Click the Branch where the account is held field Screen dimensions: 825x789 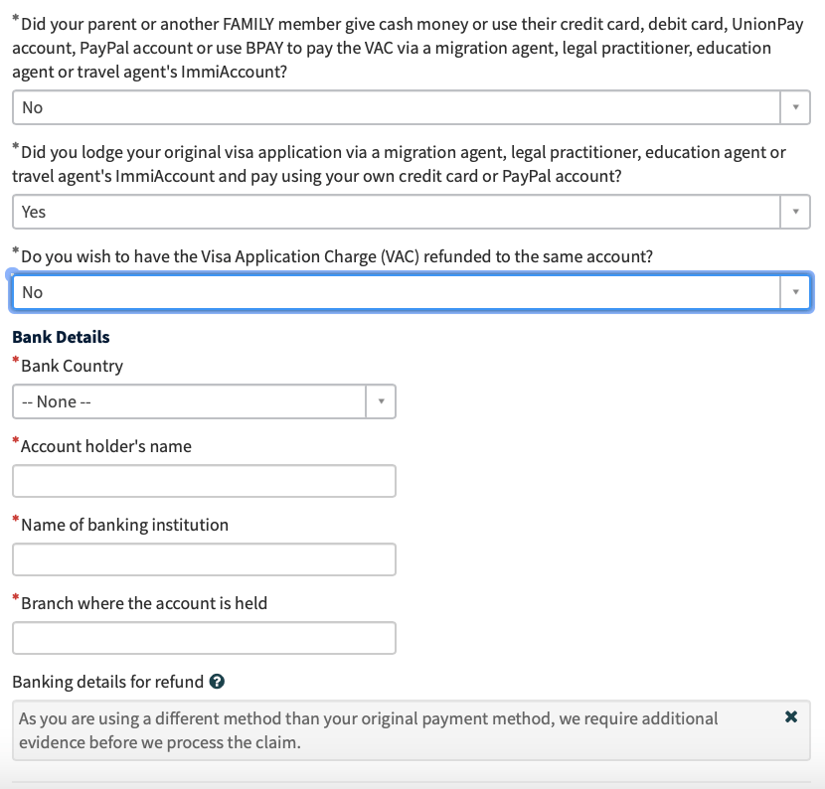click(x=204, y=638)
